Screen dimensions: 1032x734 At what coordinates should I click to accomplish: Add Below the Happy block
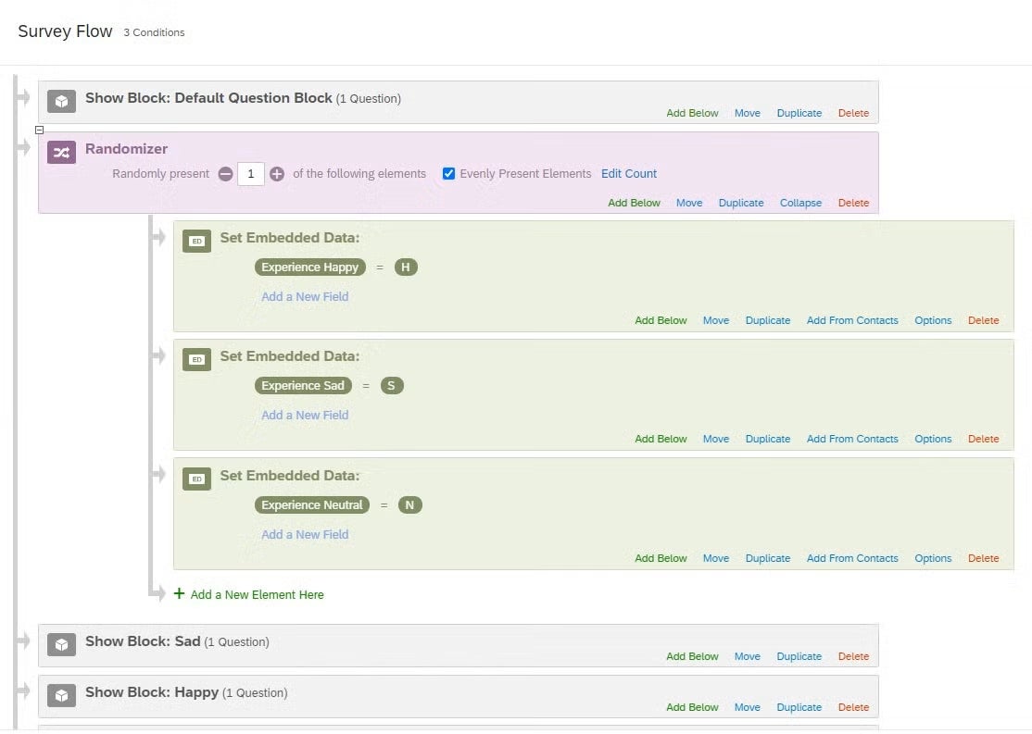point(692,707)
